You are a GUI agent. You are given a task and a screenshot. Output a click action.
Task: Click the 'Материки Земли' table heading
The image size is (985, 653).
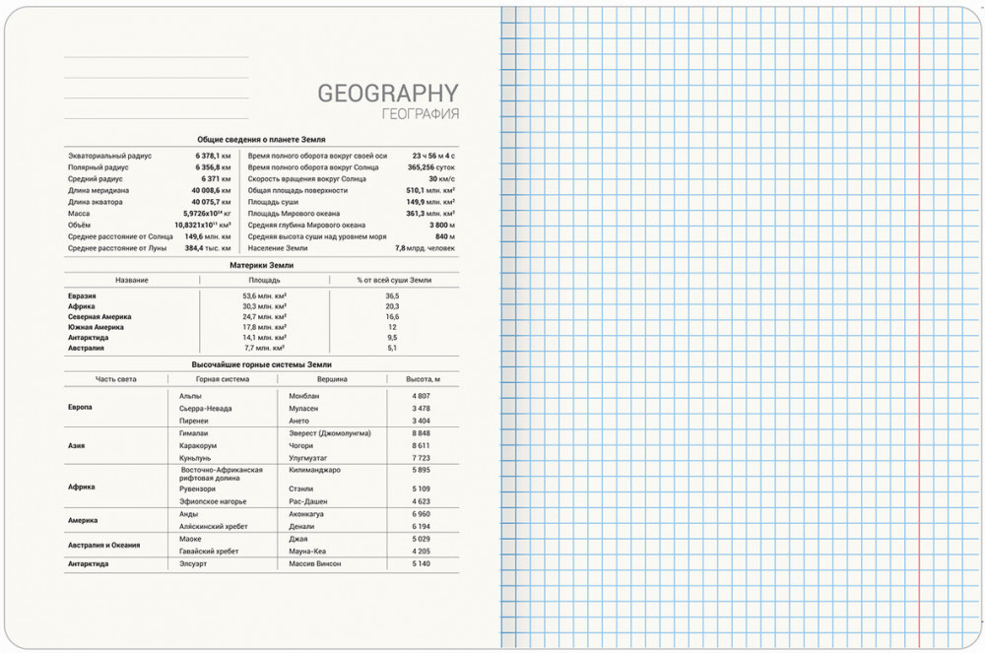point(261,265)
